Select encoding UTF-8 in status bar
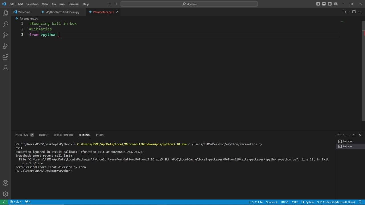365x205 pixels. tap(284, 202)
